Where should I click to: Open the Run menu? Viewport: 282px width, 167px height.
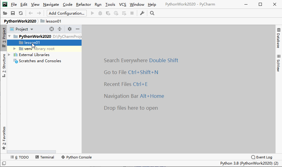click(x=98, y=5)
